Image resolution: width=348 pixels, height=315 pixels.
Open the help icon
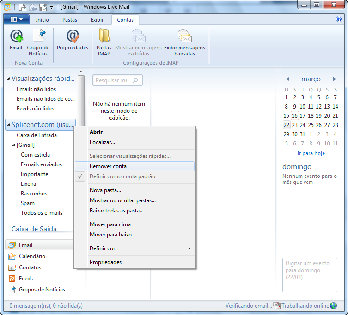(339, 19)
